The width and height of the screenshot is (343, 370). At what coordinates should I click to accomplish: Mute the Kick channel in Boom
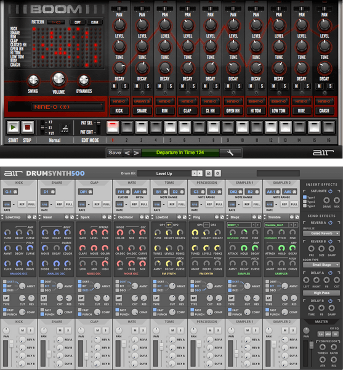[x=115, y=86]
